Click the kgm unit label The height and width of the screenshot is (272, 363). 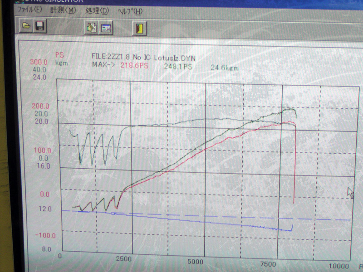point(61,63)
